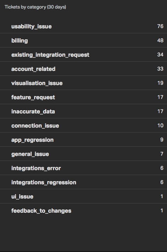167x252 pixels.
Task: Select the visualisation_issue row
Action: point(83,83)
